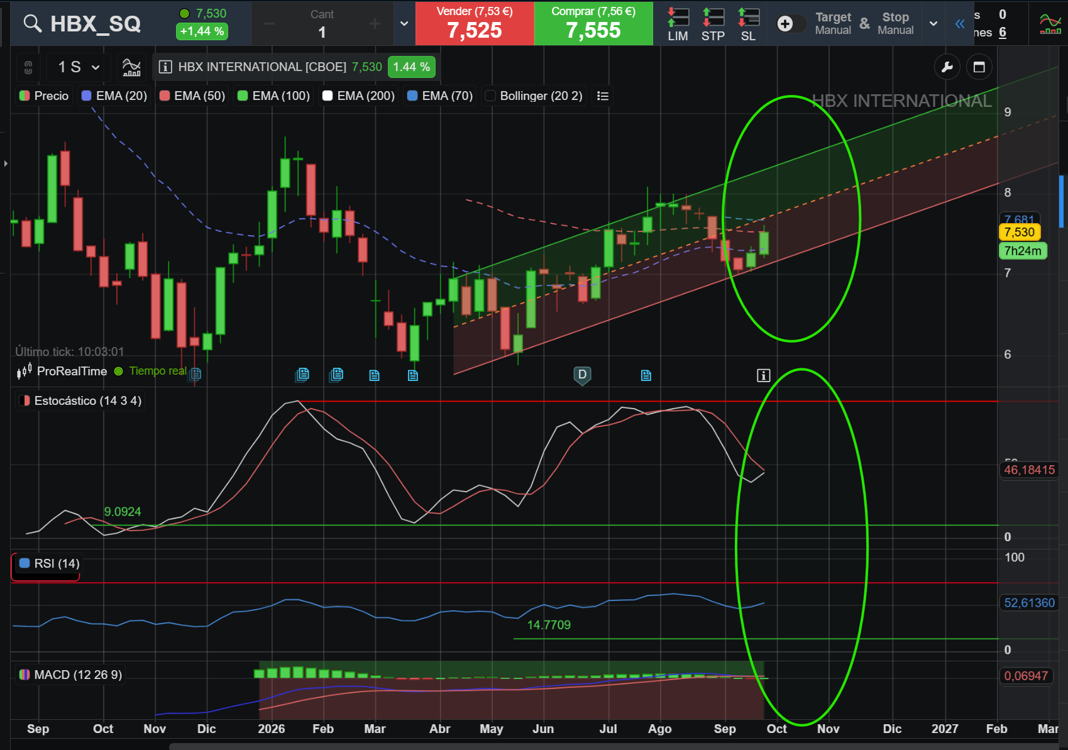Toggle EMA (50) indicator visibility

(192, 96)
